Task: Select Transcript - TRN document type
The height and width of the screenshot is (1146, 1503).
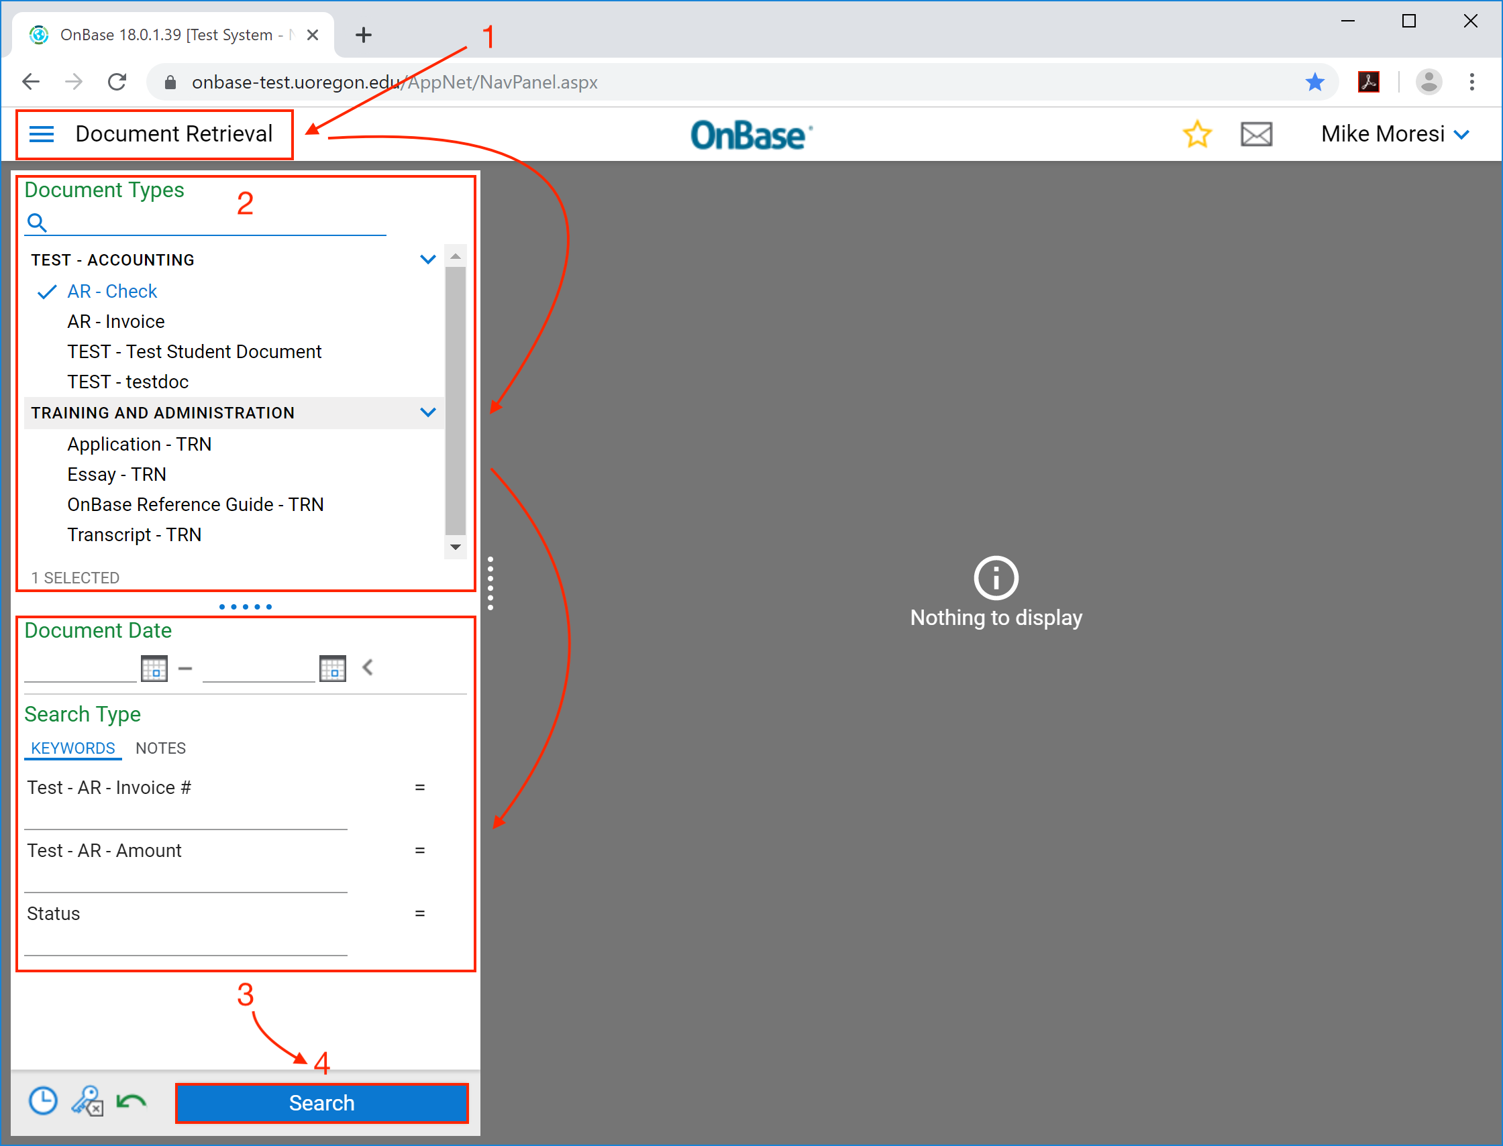Action: click(134, 534)
